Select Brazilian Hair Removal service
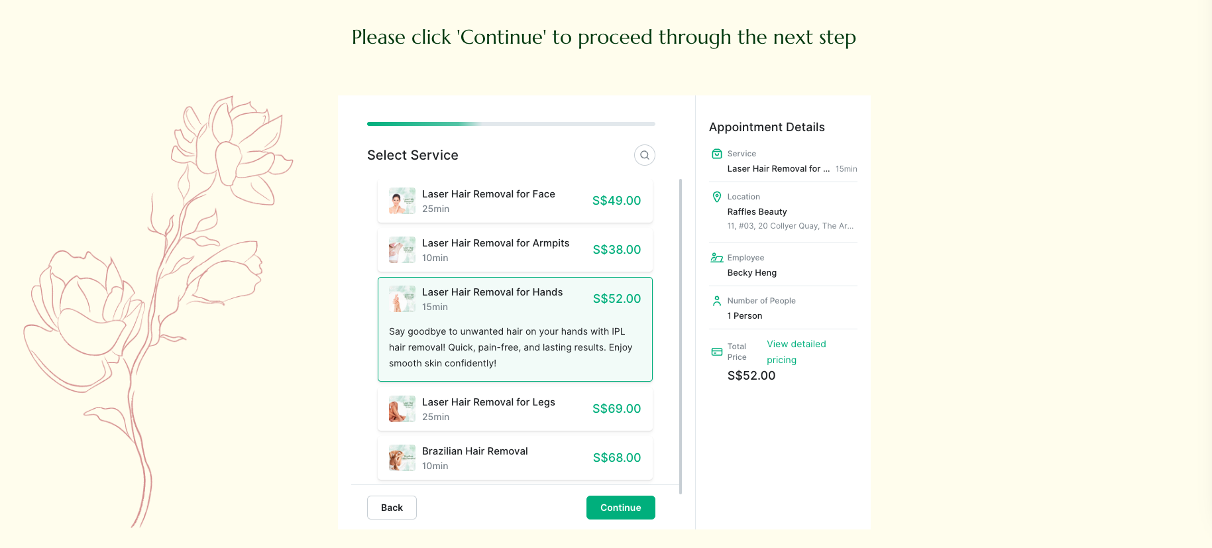 [x=515, y=457]
